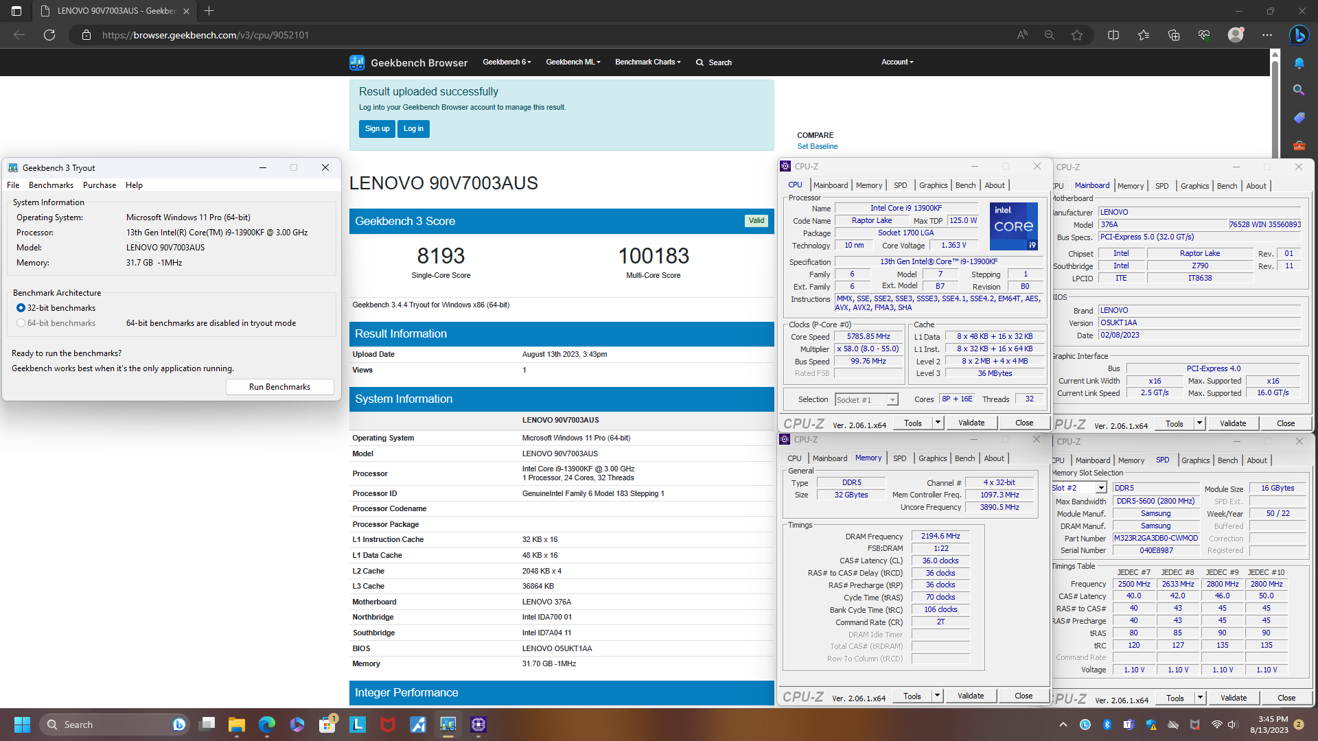This screenshot has width=1318, height=741.
Task: Click the Log in button
Action: (413, 129)
